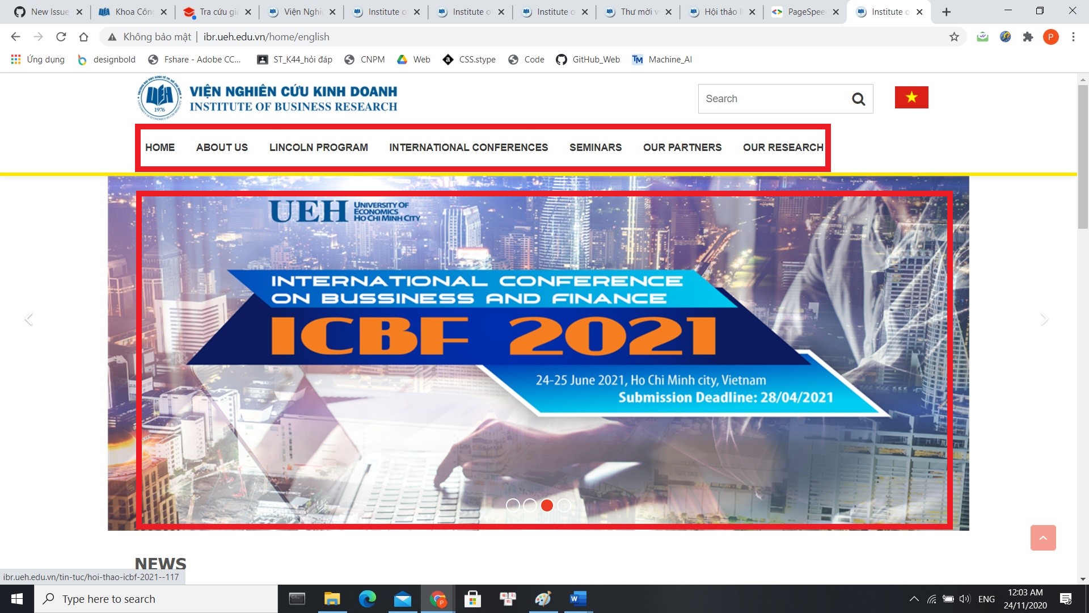Expand hidden icons in the system tray
This screenshot has width=1089, height=613.
[914, 598]
